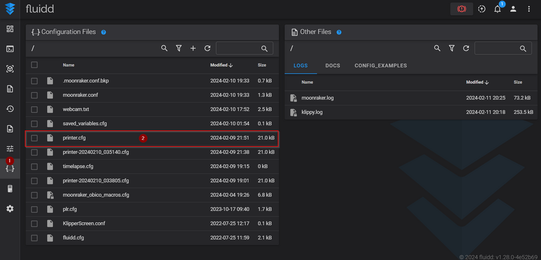This screenshot has height=260, width=541.
Task: Switch to the DOCS tab
Action: coord(333,65)
